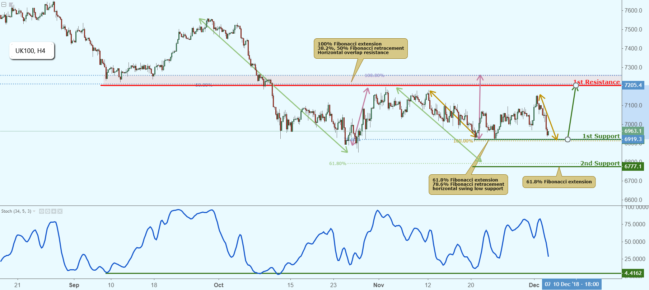Image resolution: width=649 pixels, height=290 pixels.
Task: Click the 25.0000 stochastic scale value
Action: tap(635, 259)
